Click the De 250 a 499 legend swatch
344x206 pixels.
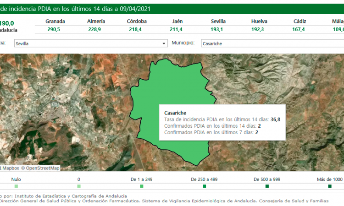click(x=204, y=186)
